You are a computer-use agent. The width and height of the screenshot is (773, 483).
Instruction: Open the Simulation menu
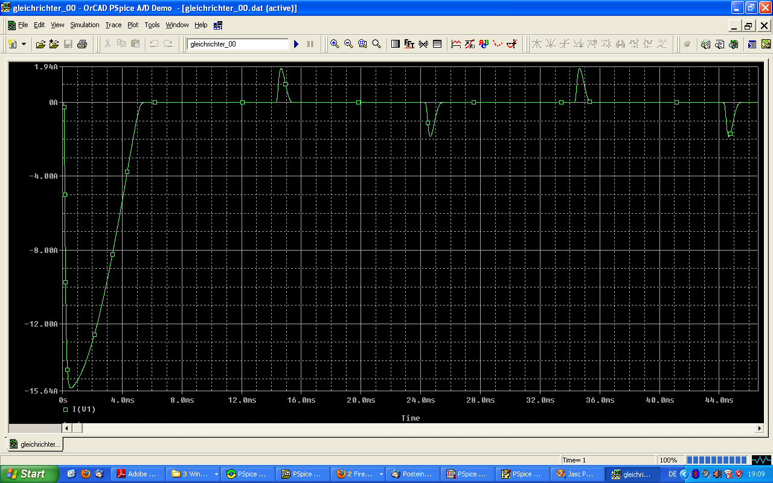pyautogui.click(x=85, y=25)
